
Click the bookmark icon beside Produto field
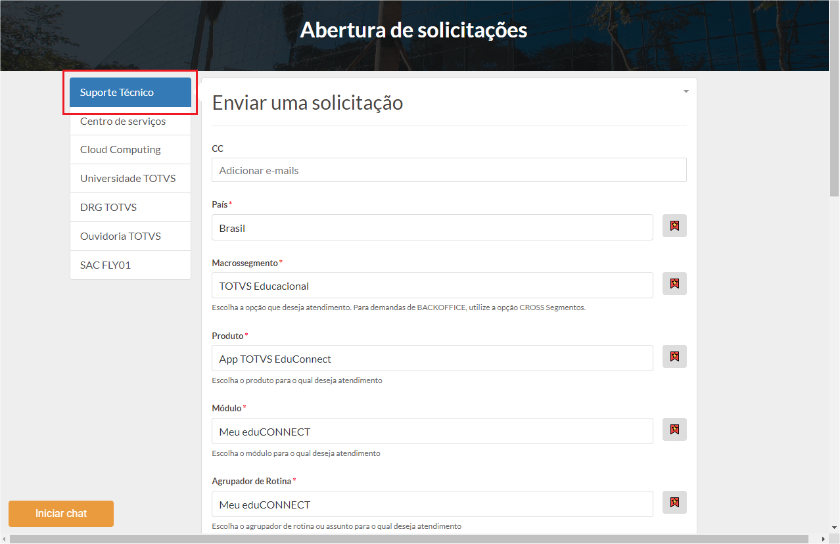pos(674,357)
